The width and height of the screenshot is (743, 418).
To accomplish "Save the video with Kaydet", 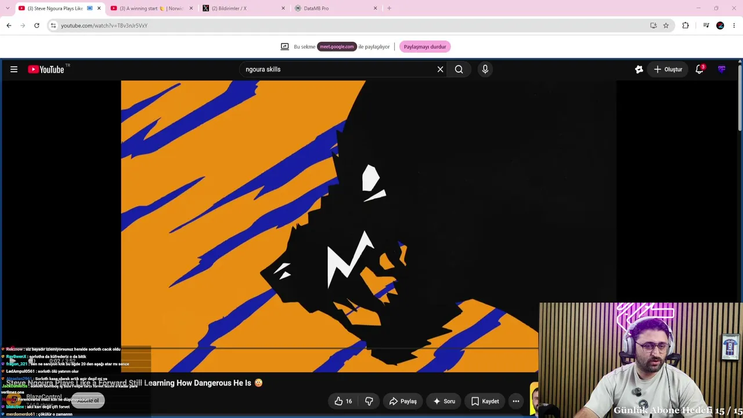I will point(485,401).
